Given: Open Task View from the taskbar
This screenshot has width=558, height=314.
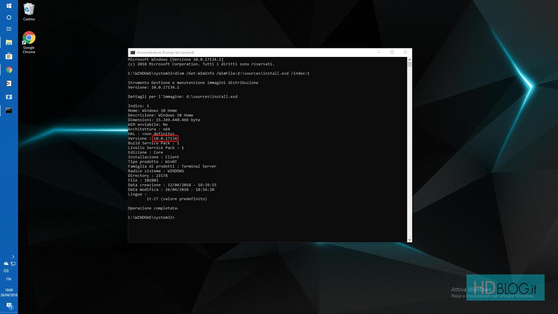Looking at the screenshot, I should 8,28.
